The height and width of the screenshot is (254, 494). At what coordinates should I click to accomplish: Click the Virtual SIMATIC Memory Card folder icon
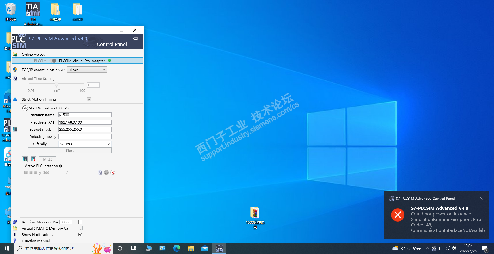point(15,228)
